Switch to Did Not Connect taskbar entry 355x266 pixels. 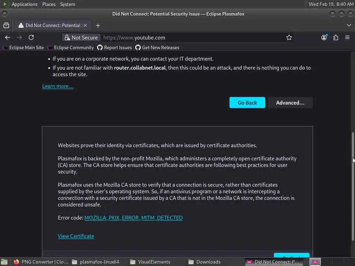[x=274, y=262]
